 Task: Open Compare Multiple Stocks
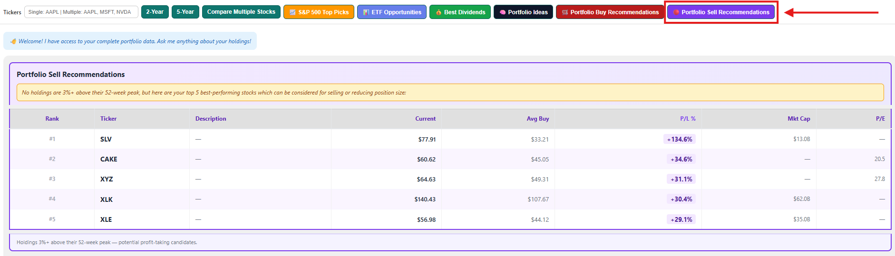click(241, 12)
